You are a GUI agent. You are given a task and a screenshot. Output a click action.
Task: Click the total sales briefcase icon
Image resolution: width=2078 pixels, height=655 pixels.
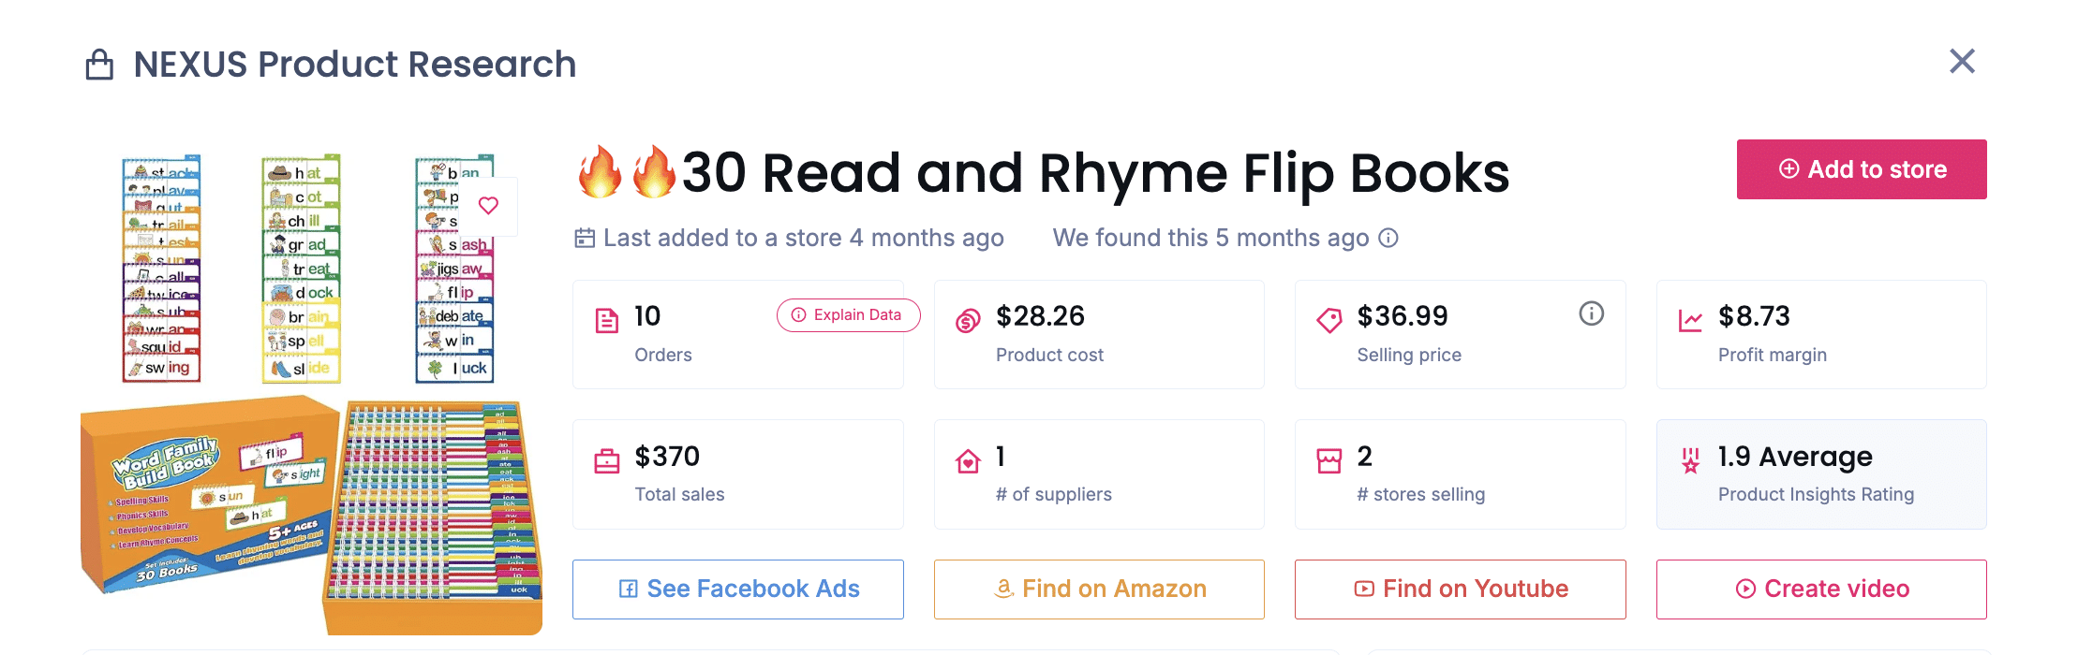point(608,460)
